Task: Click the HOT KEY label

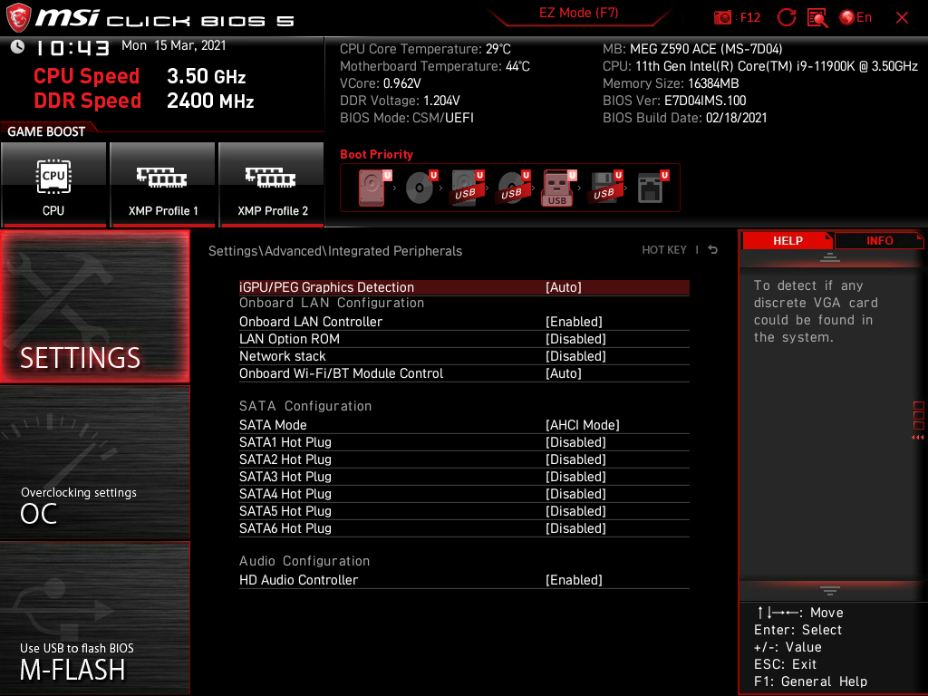Action: pos(664,250)
